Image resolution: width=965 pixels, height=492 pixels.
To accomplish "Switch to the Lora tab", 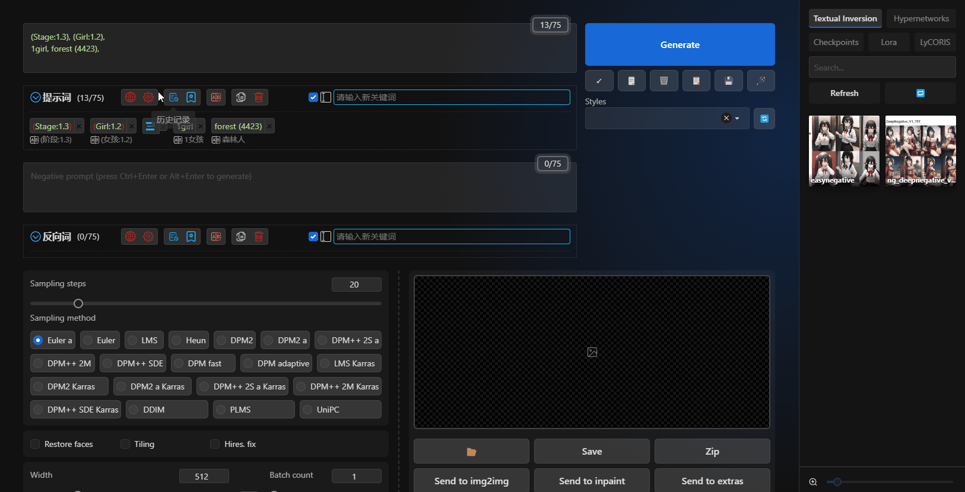I will coord(888,42).
